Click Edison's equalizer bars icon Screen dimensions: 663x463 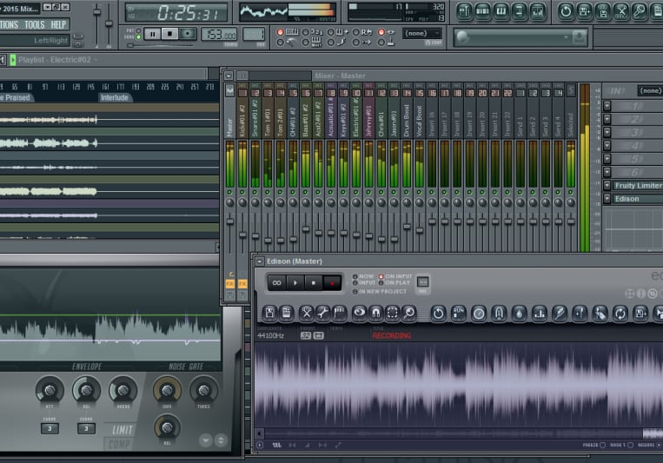tap(540, 314)
